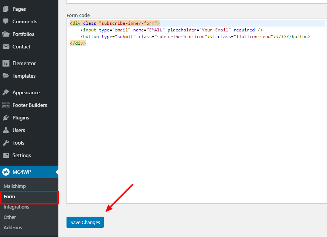Open the Footer Builders menu
The width and height of the screenshot is (327, 237).
[30, 105]
